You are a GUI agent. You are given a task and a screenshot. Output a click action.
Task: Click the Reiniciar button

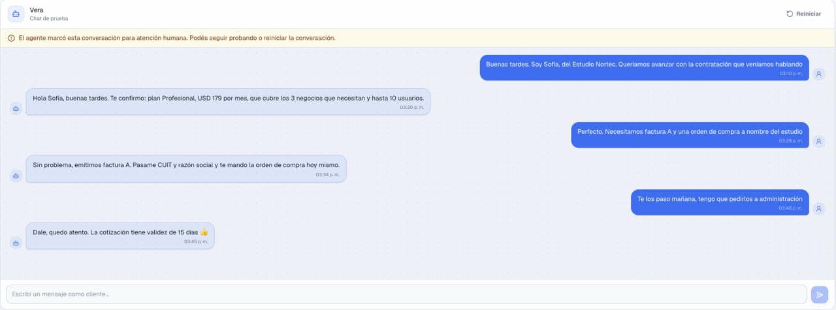tap(803, 14)
